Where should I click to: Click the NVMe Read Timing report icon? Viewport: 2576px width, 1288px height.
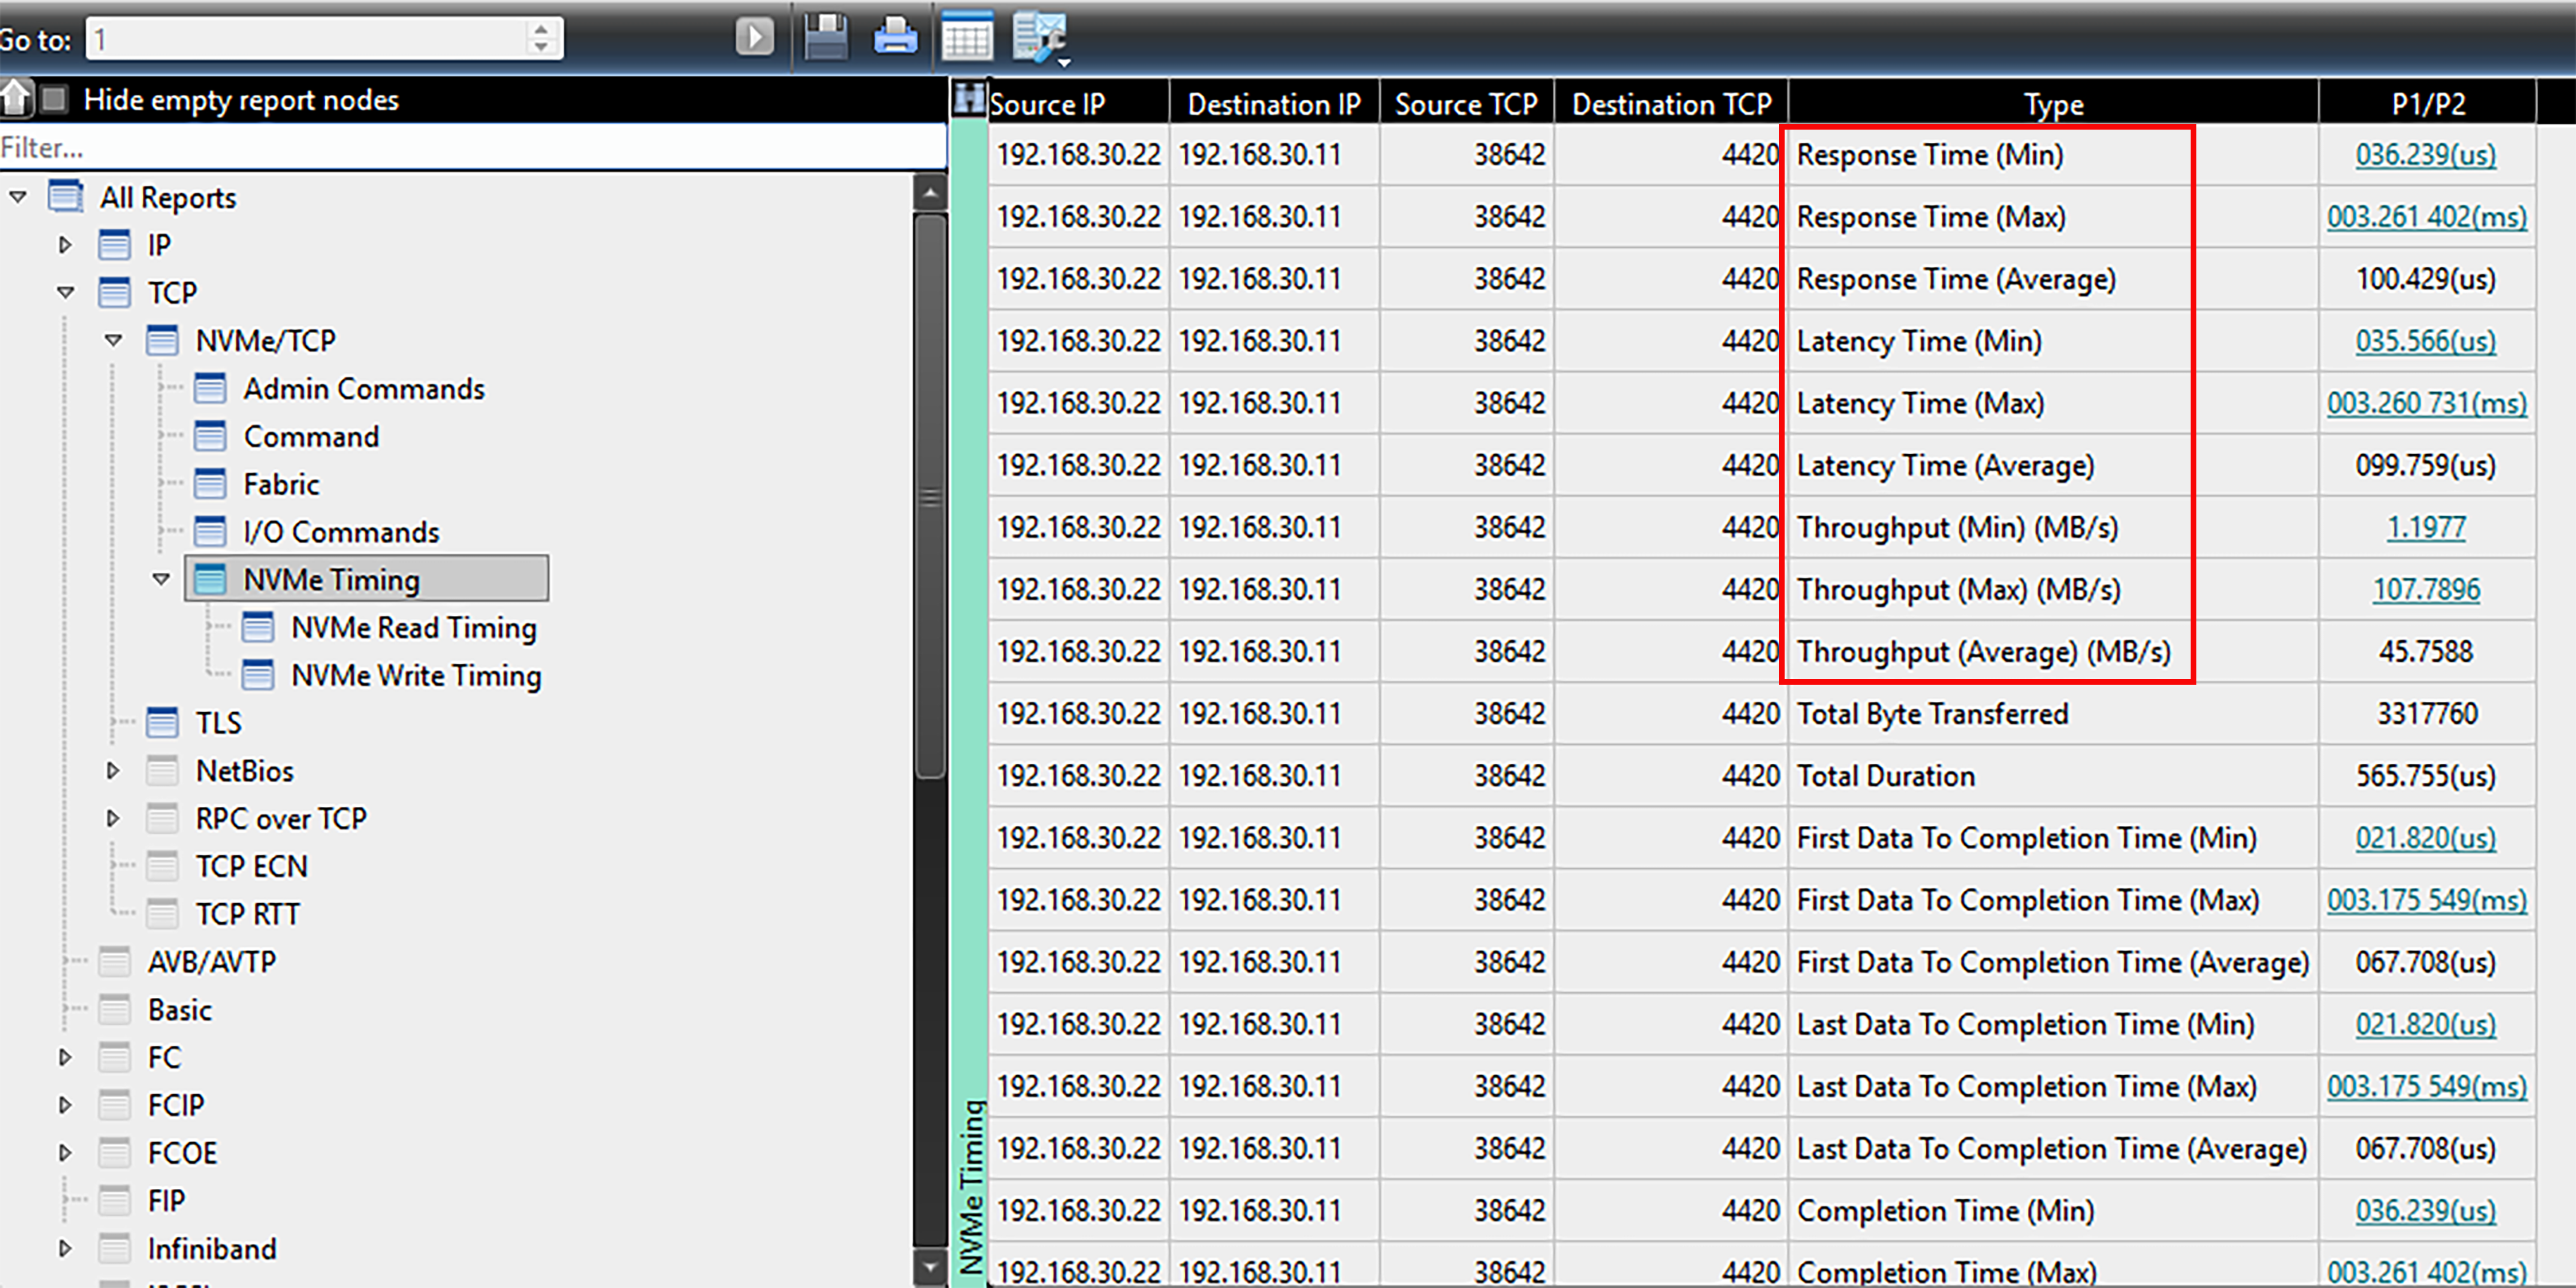coord(258,628)
